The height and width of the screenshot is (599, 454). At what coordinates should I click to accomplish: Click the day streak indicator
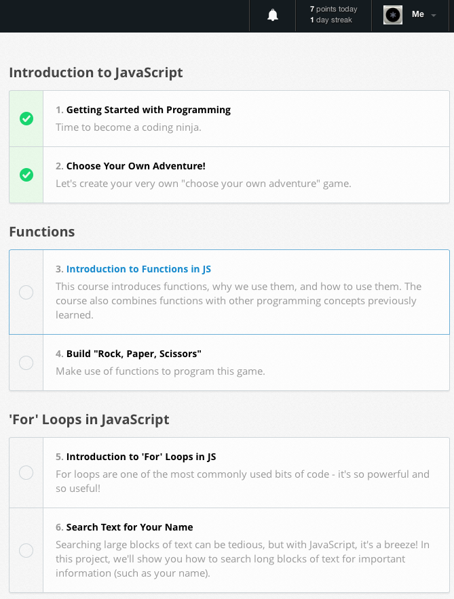click(331, 20)
